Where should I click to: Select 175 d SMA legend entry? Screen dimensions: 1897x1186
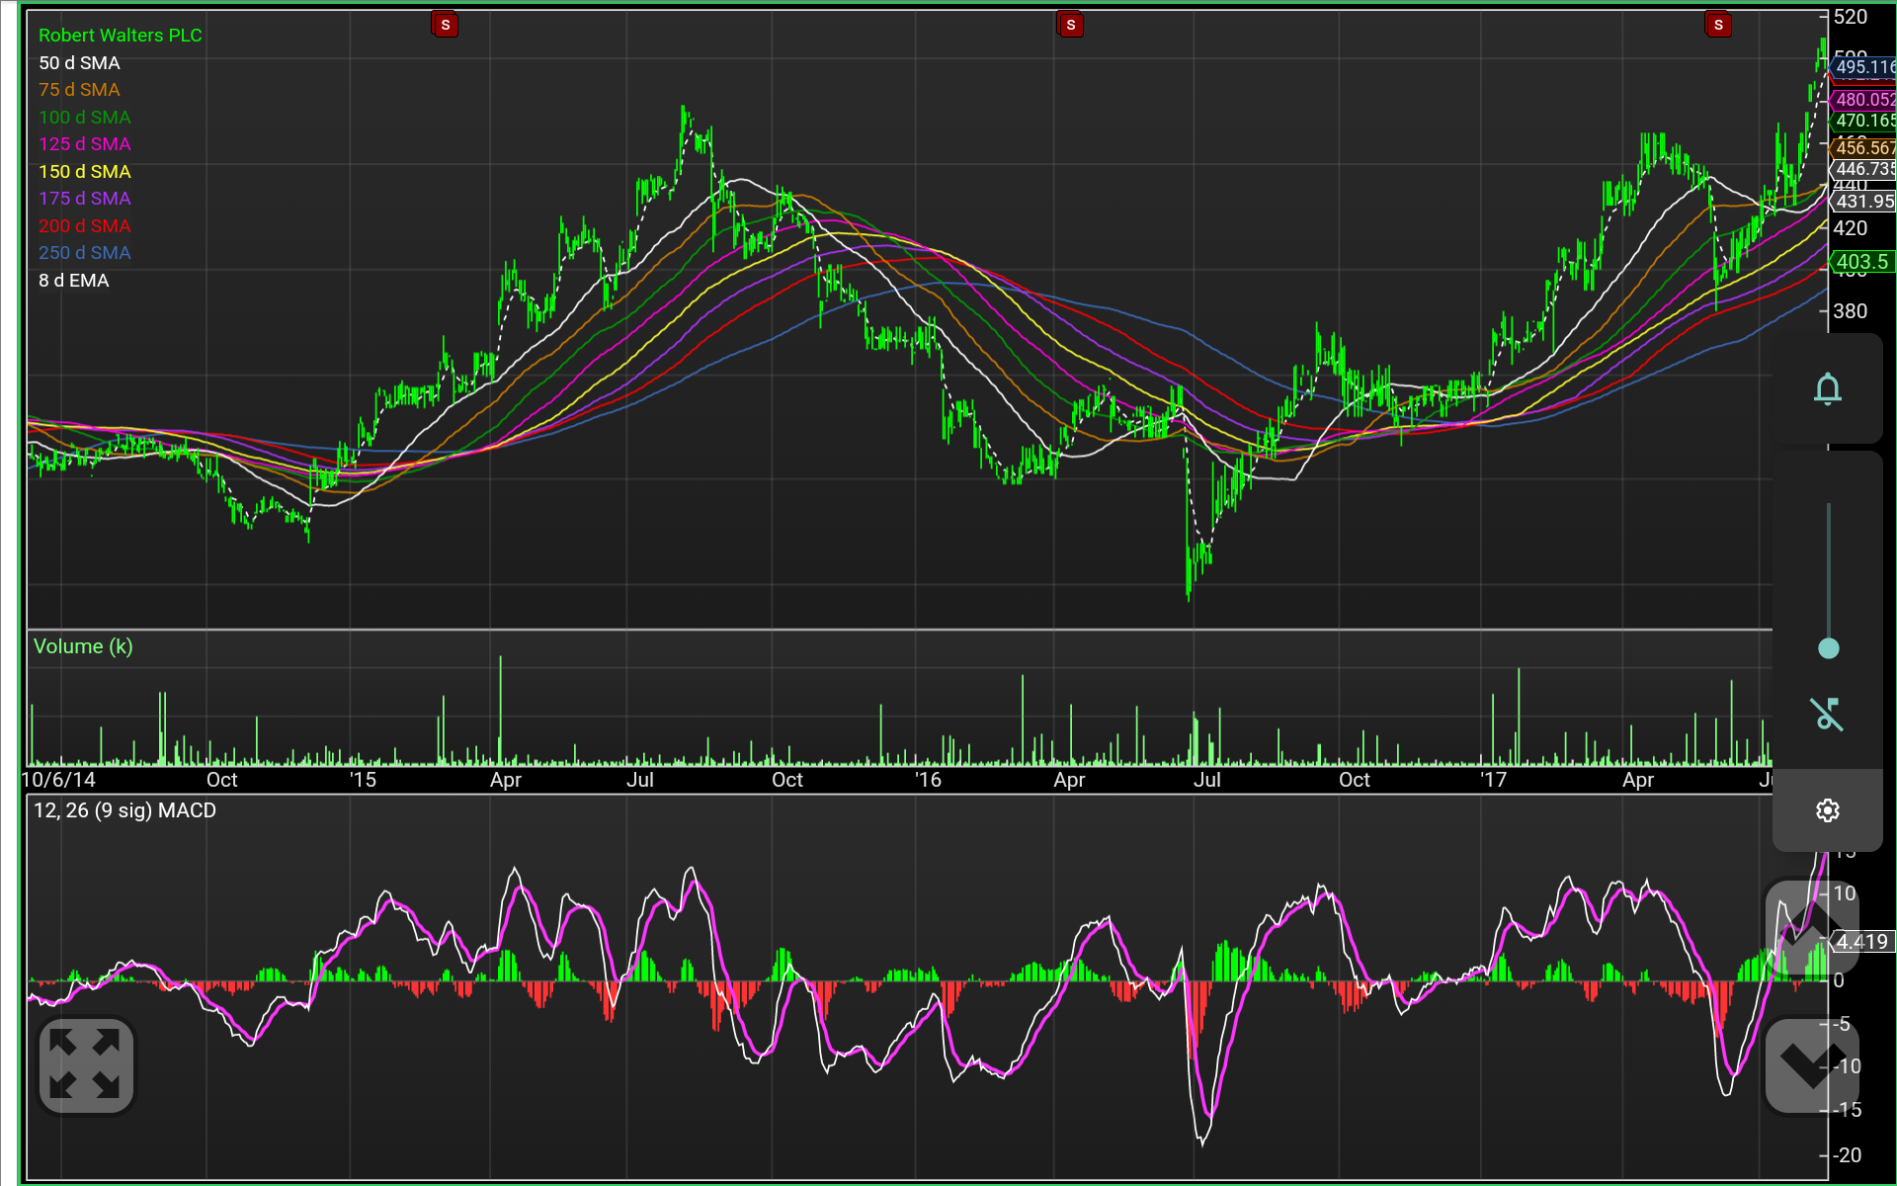pyautogui.click(x=84, y=199)
